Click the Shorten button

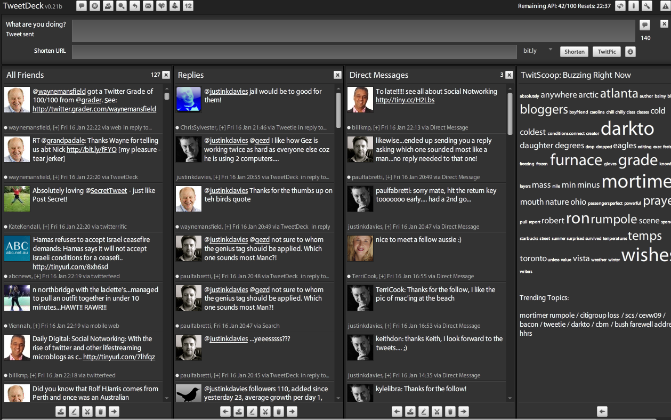(x=575, y=52)
